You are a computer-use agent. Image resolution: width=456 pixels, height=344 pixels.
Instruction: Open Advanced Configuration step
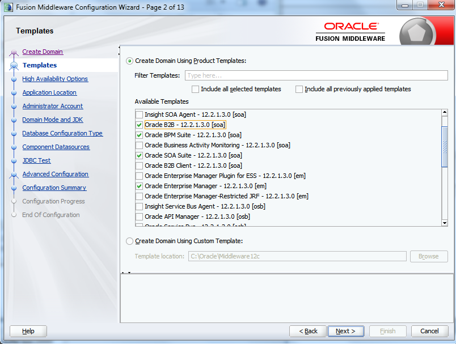55,174
